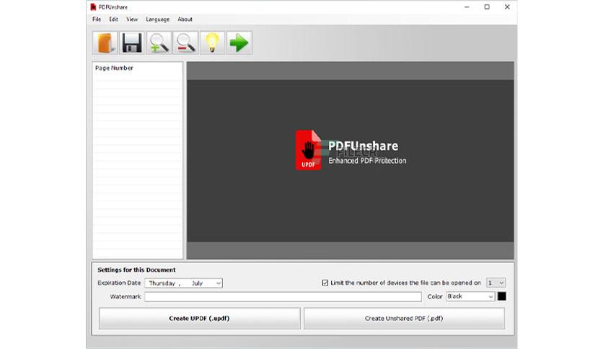Click the green arrow toolbar icon

point(239,43)
